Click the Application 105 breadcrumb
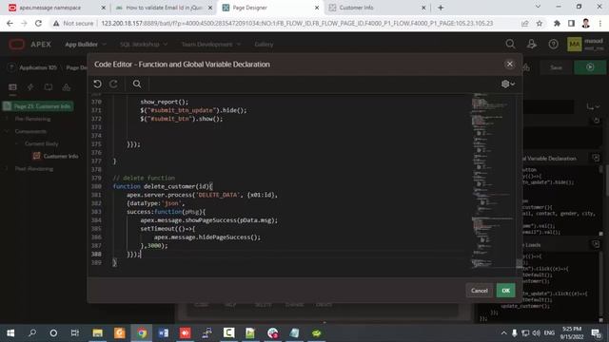The height and width of the screenshot is (342, 609). point(38,67)
